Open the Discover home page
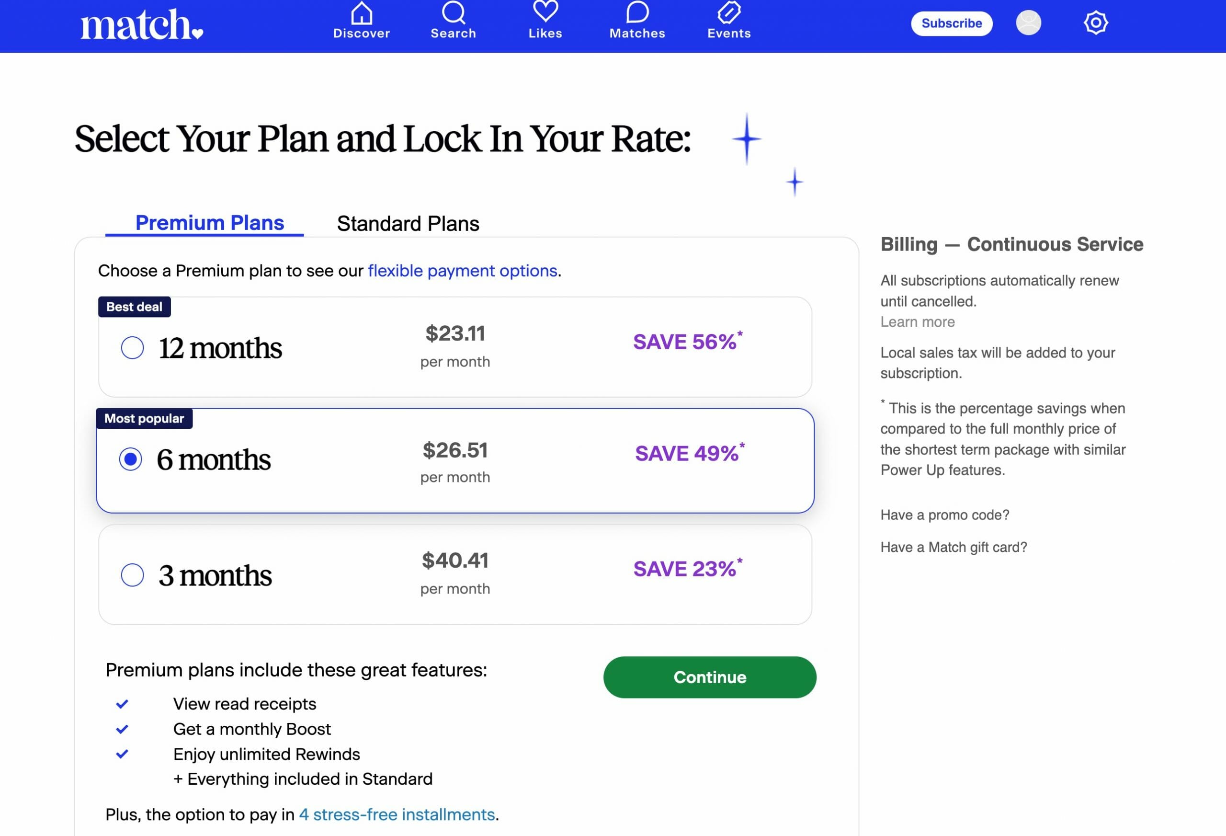This screenshot has height=836, width=1226. click(x=362, y=21)
